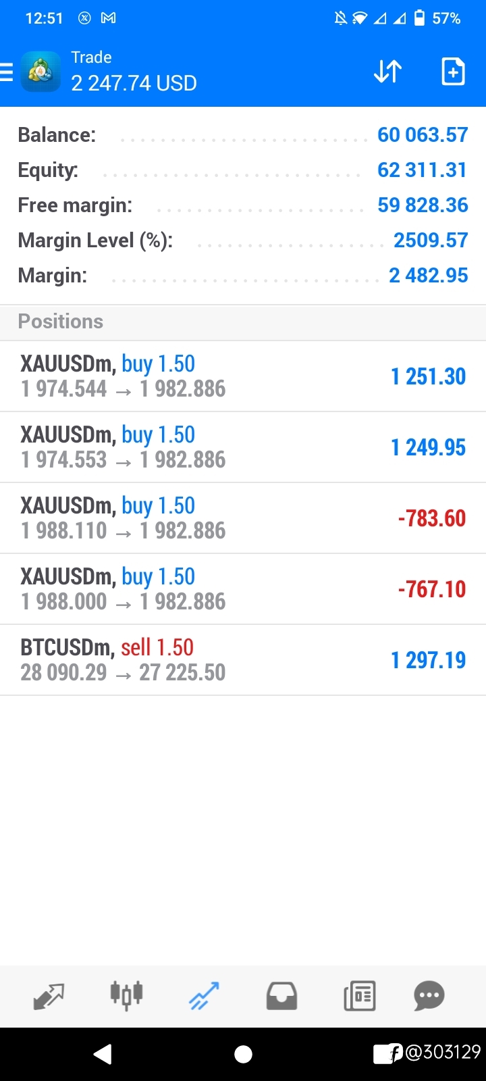
Task: Switch to the candlestick Chart tab
Action: (126, 995)
